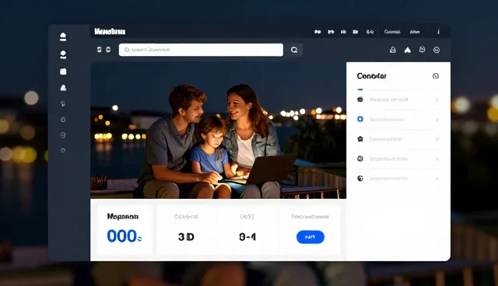The image size is (498, 286).
Task: Click the second small icon left of the search field
Action: point(108,50)
